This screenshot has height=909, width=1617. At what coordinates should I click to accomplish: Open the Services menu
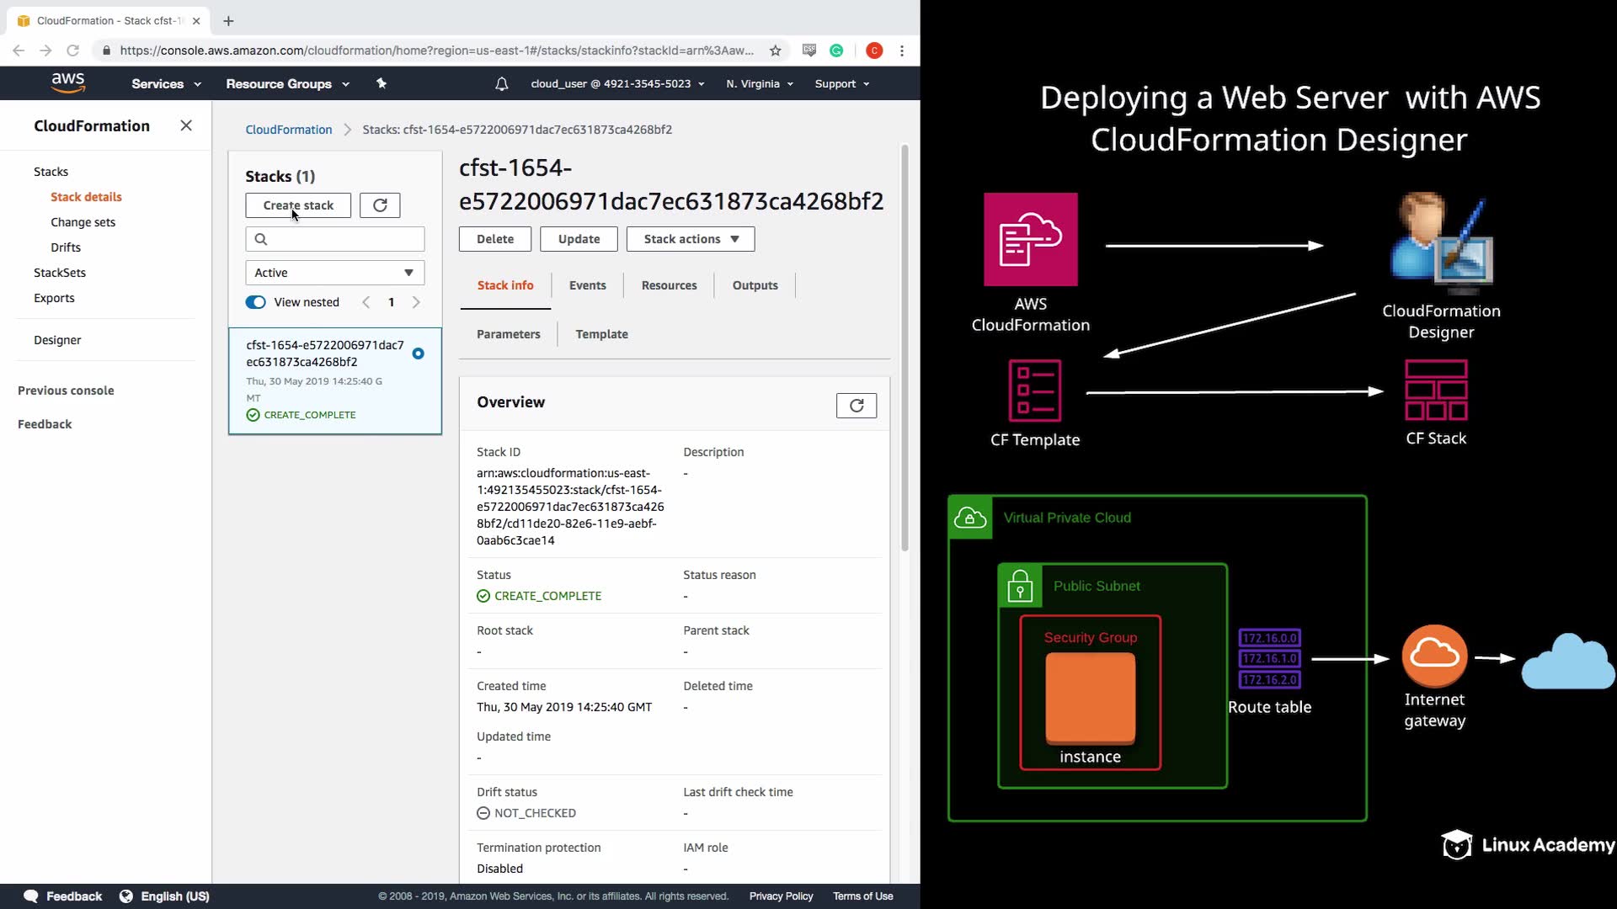(166, 83)
